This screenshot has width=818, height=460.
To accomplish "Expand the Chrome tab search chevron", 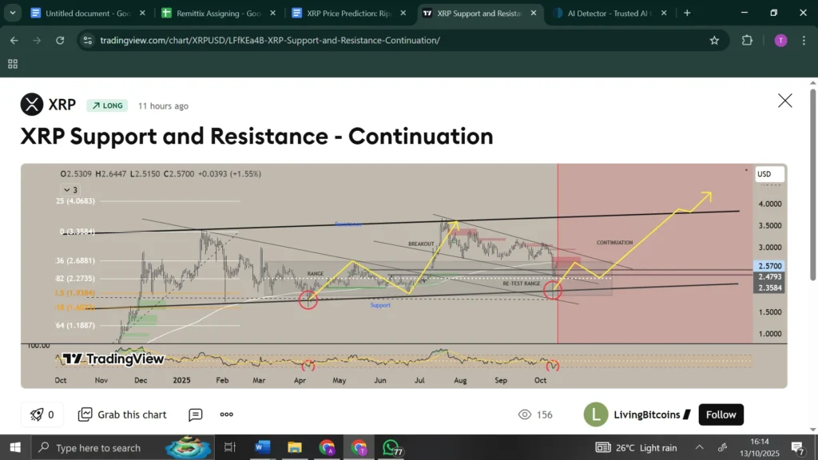I will (x=12, y=13).
